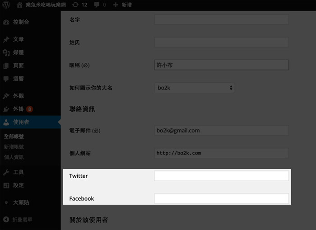Viewport: 316px width, 230px height.
Task: Click the 外掛 plugin icon
Action: [x=6, y=109]
